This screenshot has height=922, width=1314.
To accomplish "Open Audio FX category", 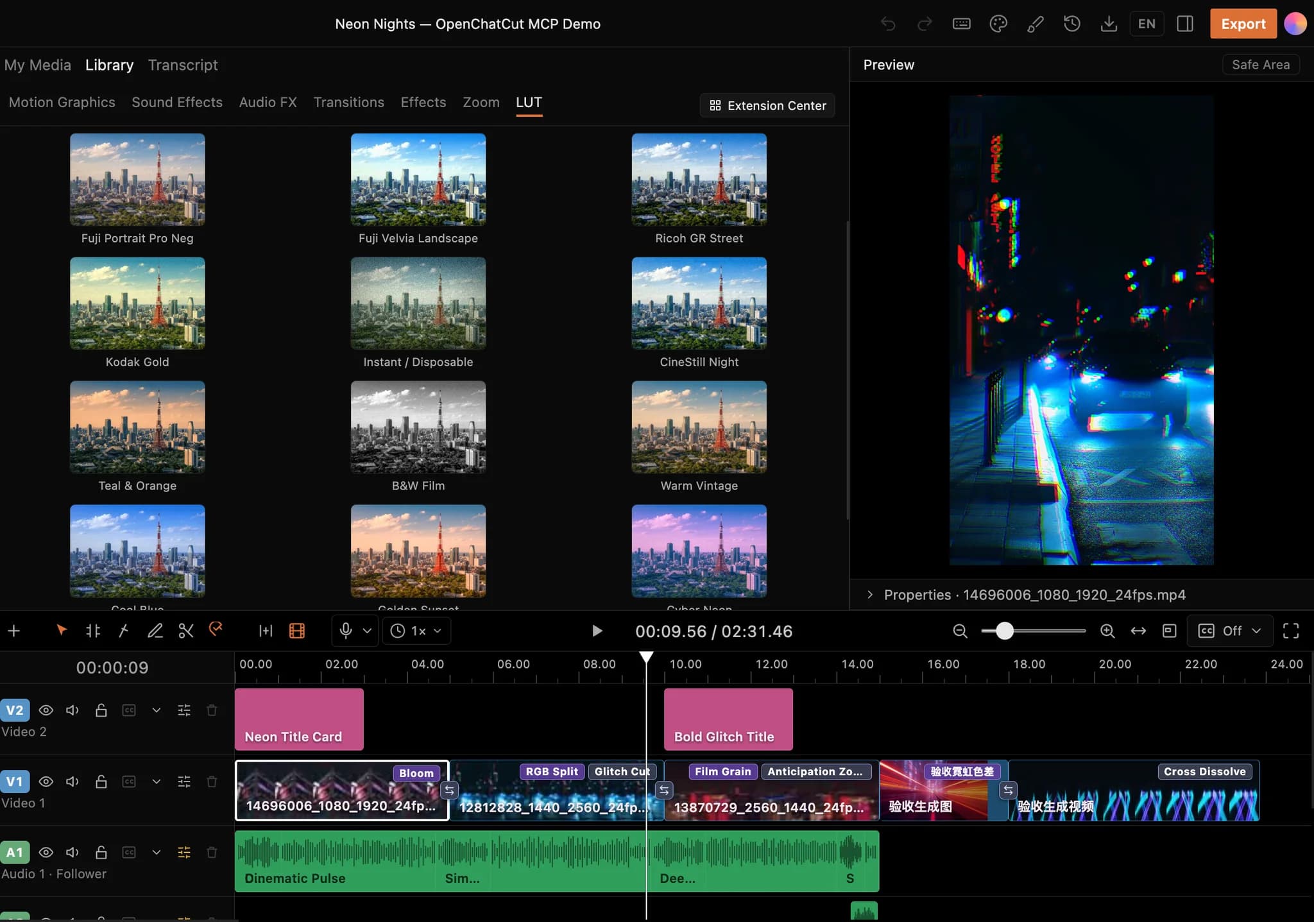I will [268, 102].
